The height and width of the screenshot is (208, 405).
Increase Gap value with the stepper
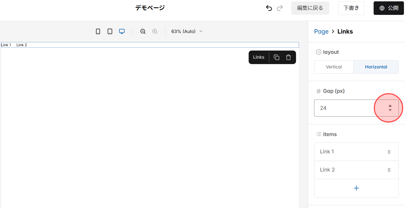(x=390, y=106)
